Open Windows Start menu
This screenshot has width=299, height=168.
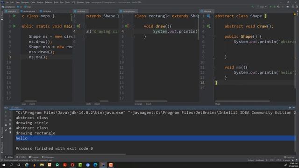point(4,165)
